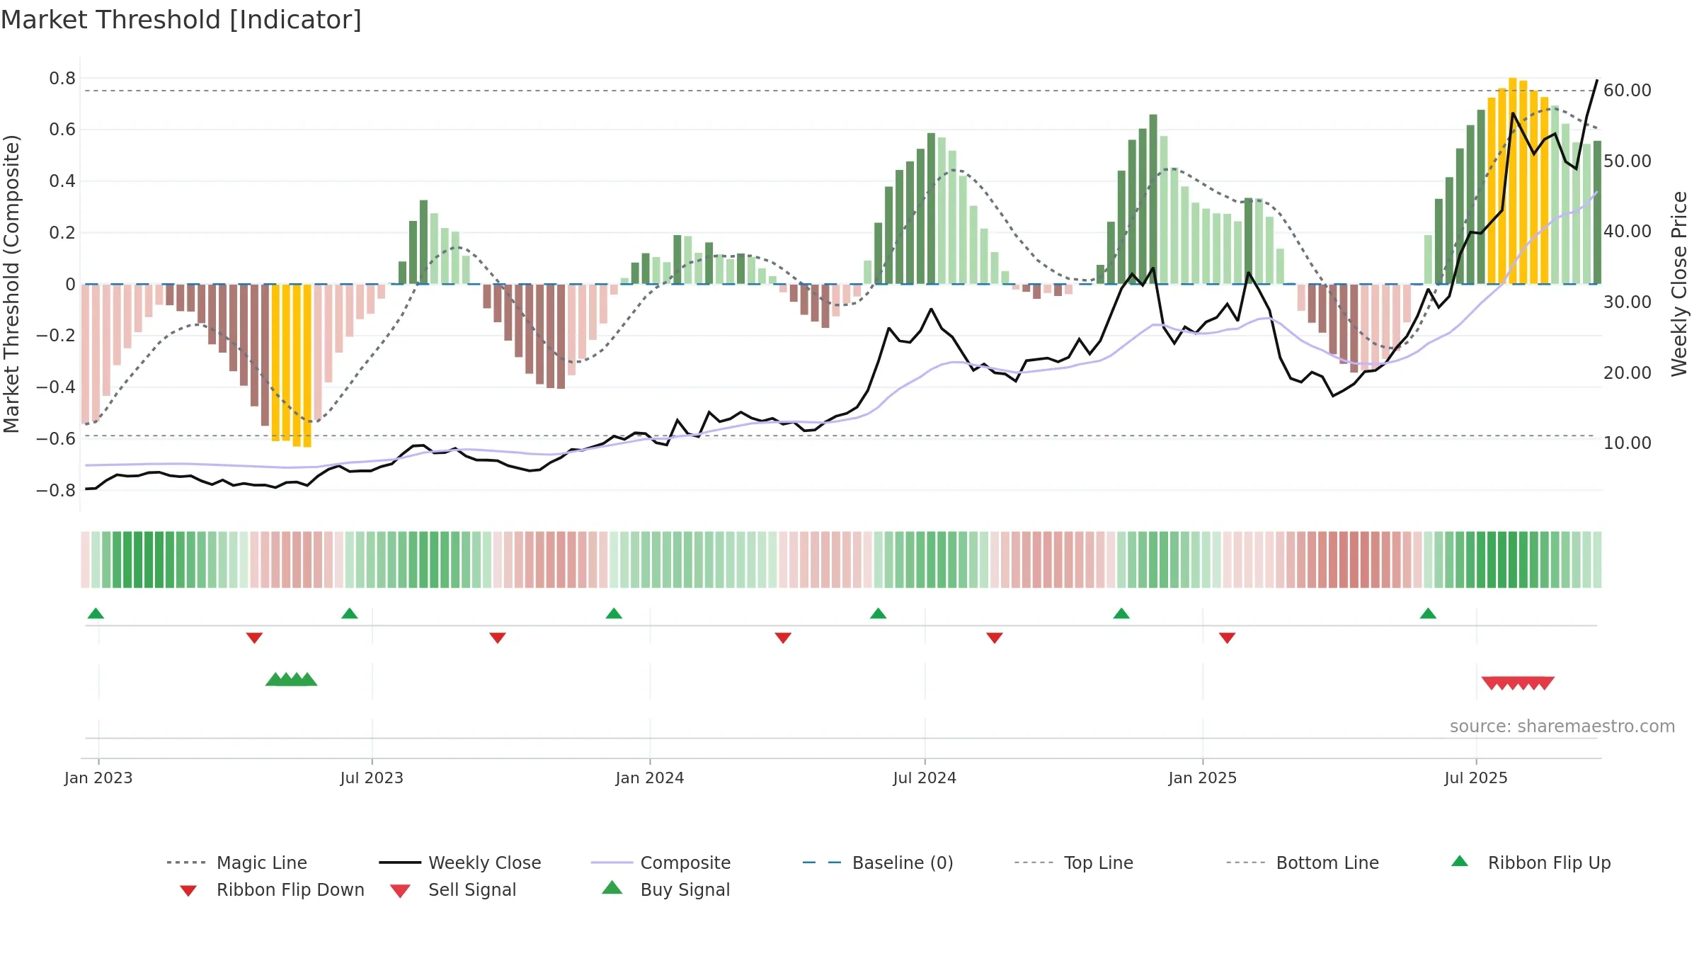Click the ribbon flip up marker just before Jul 2024
Viewport: 1699px width, 956px height.
(878, 613)
